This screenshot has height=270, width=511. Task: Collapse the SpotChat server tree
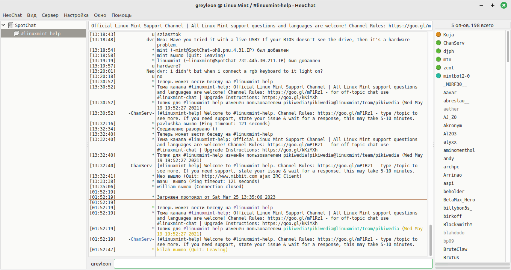coord(3,25)
